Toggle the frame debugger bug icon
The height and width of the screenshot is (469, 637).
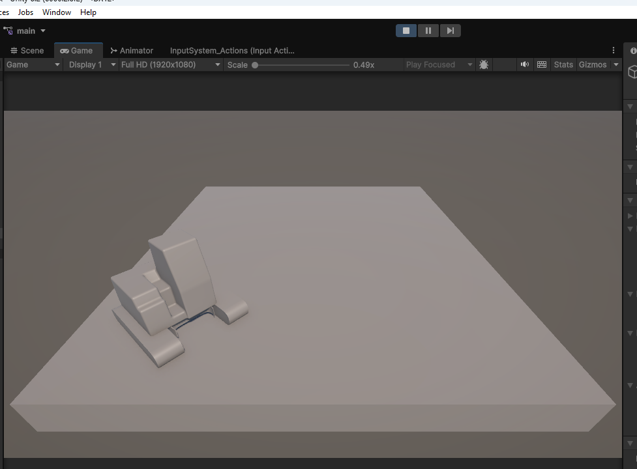click(483, 65)
